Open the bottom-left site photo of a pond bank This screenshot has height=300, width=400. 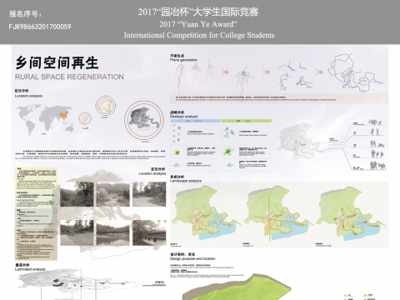click(77, 232)
